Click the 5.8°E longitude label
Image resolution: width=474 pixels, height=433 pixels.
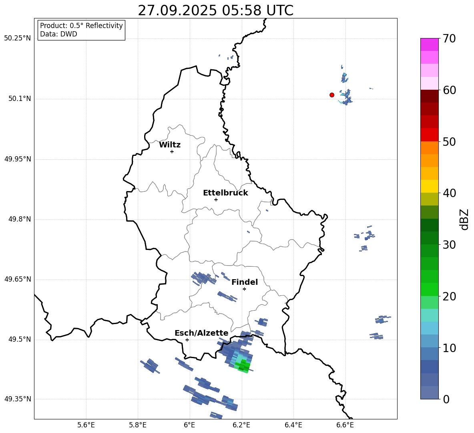tap(138, 425)
